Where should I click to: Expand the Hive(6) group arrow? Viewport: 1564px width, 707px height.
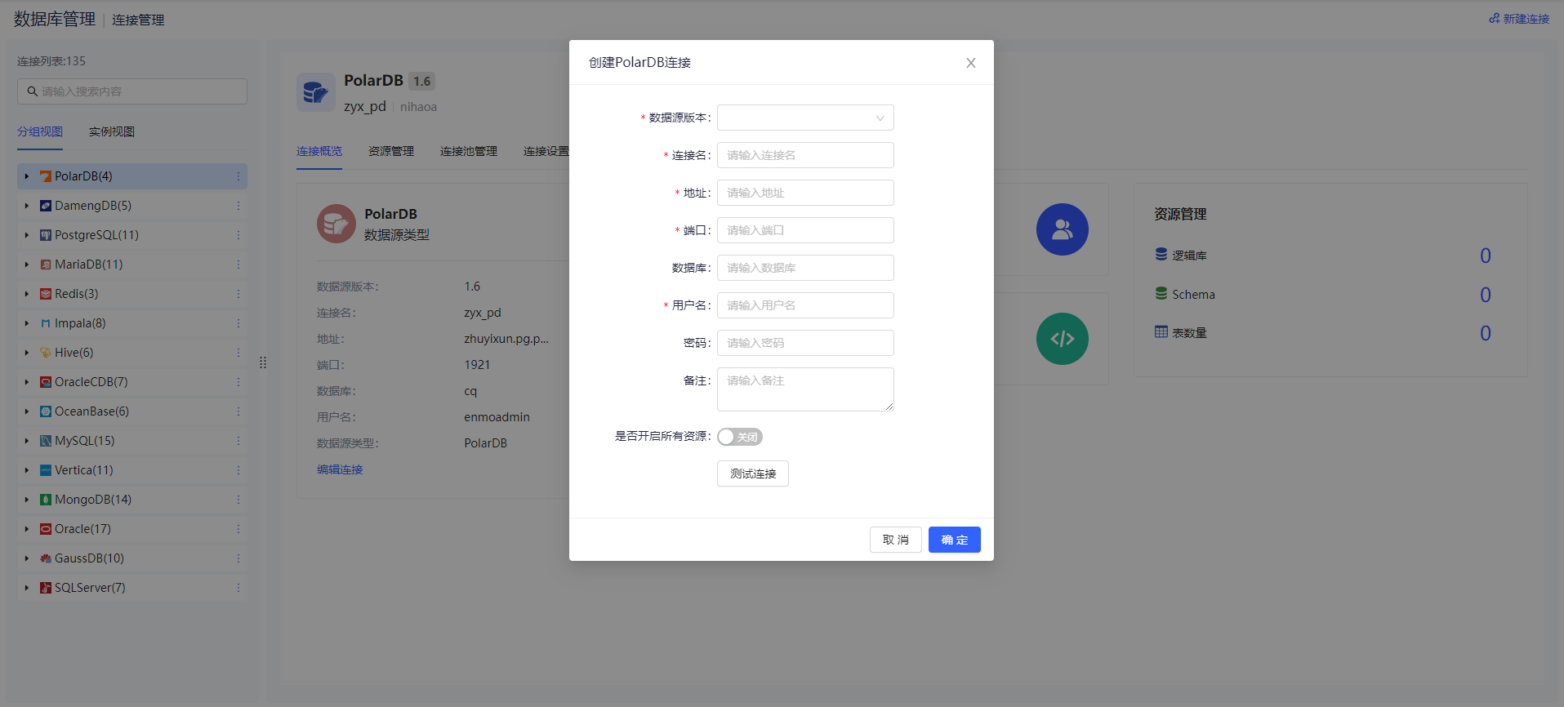coord(27,353)
